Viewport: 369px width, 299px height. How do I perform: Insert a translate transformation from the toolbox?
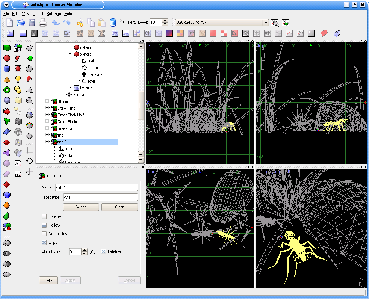(29, 172)
